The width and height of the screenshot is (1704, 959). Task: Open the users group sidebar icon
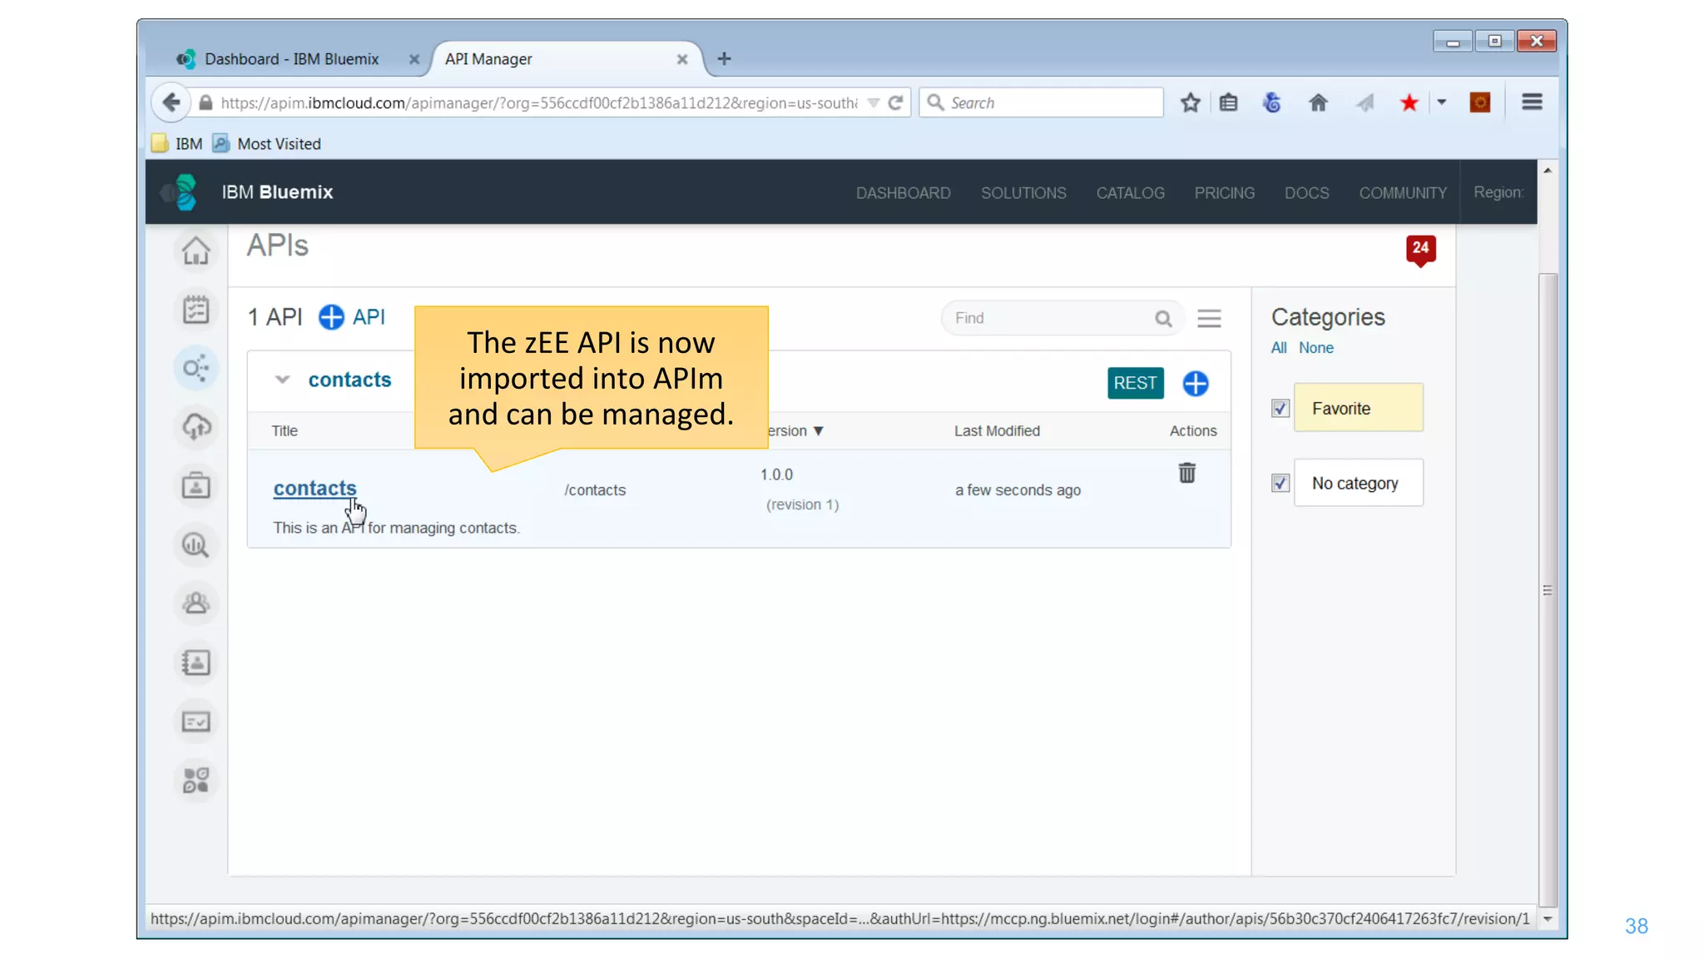click(196, 603)
